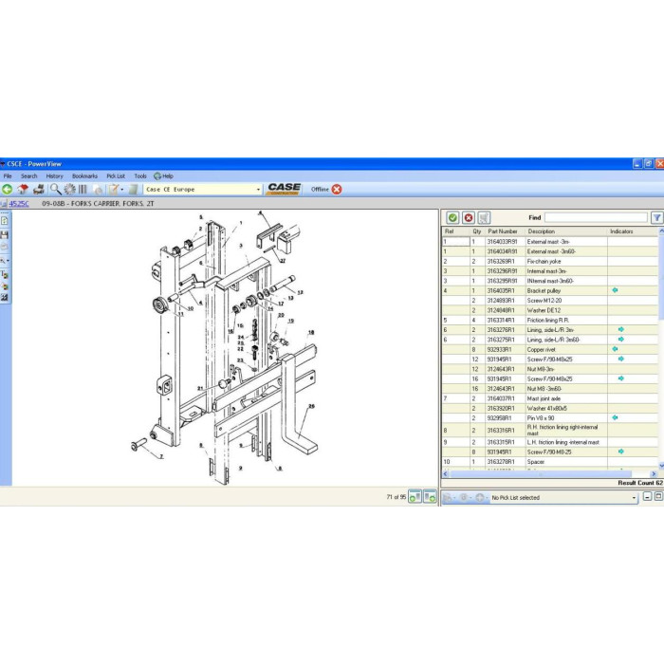664x664 pixels.
Task: Select the Friction lining R.R. row
Action: (549, 321)
